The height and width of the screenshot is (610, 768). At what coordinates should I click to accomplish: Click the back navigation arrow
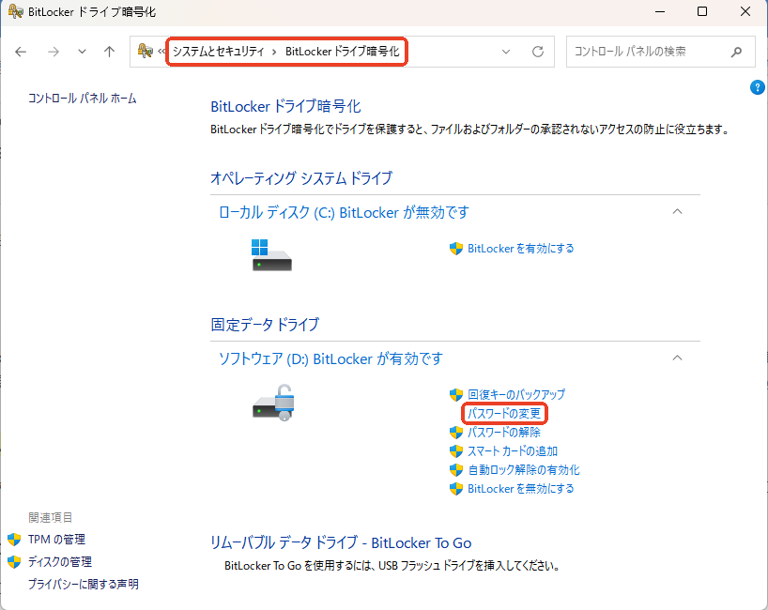pyautogui.click(x=20, y=52)
